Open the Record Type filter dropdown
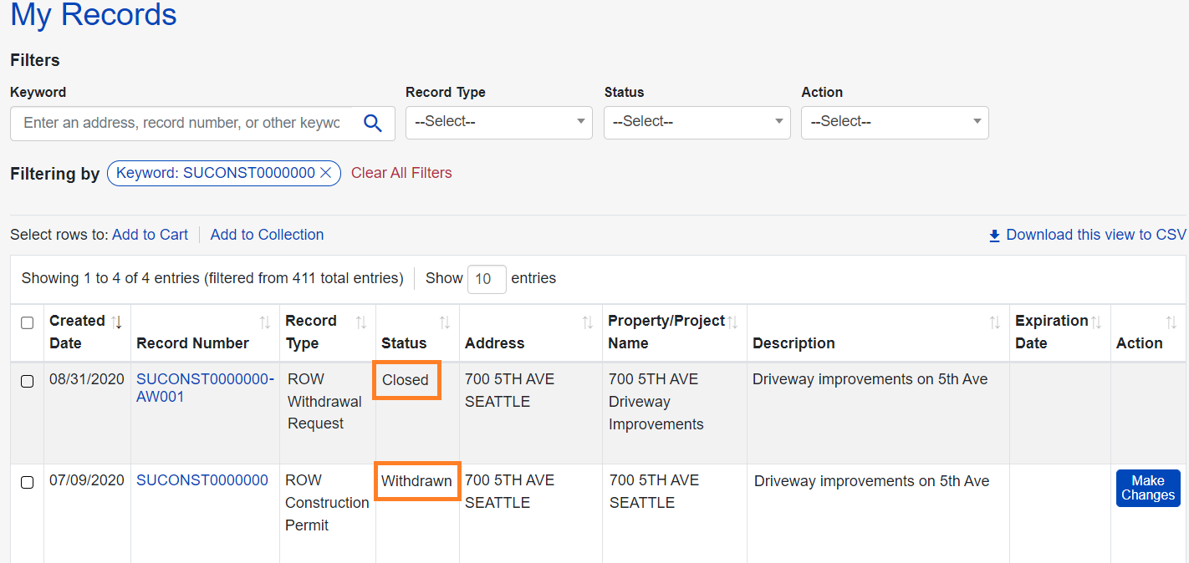 click(498, 122)
